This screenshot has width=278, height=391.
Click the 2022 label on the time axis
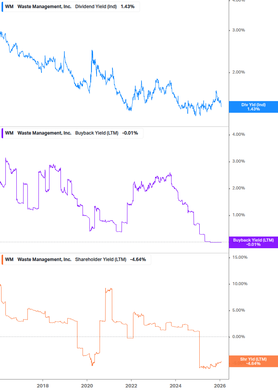(x=131, y=385)
